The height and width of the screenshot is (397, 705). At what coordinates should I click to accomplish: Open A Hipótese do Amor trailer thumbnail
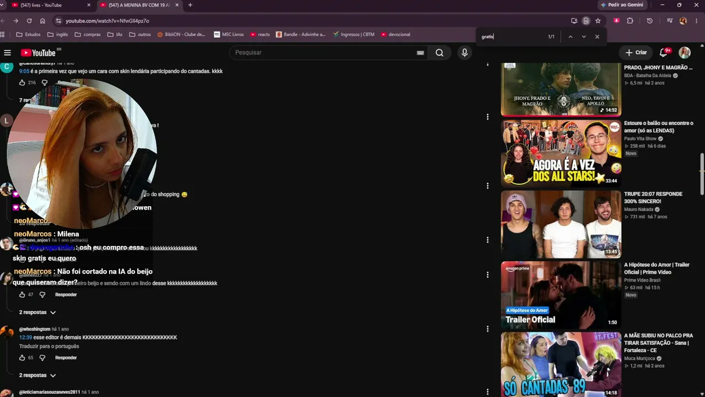click(561, 295)
